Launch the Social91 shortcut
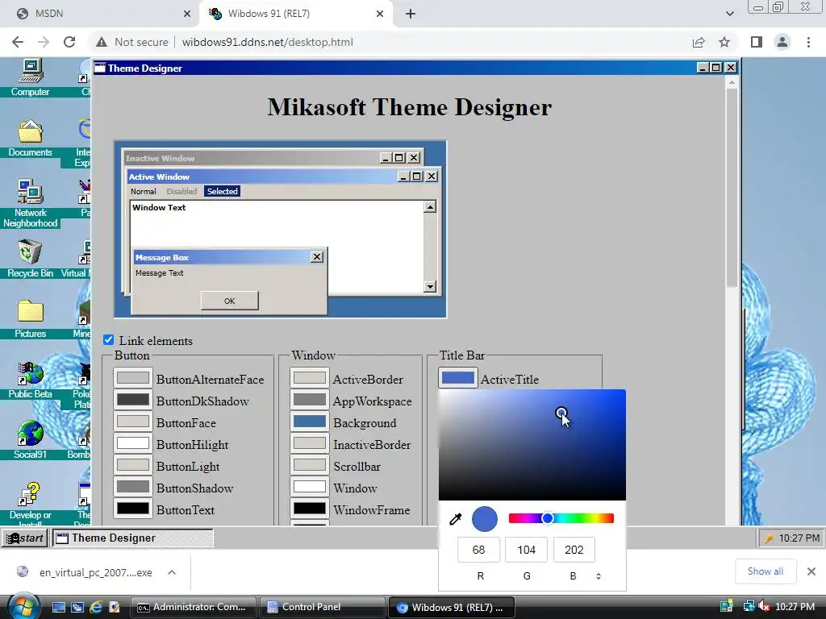Screen dimensions: 826x619 click(x=30, y=441)
